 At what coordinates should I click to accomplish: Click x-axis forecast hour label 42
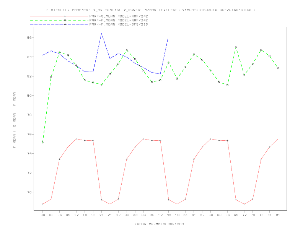(x=160, y=215)
